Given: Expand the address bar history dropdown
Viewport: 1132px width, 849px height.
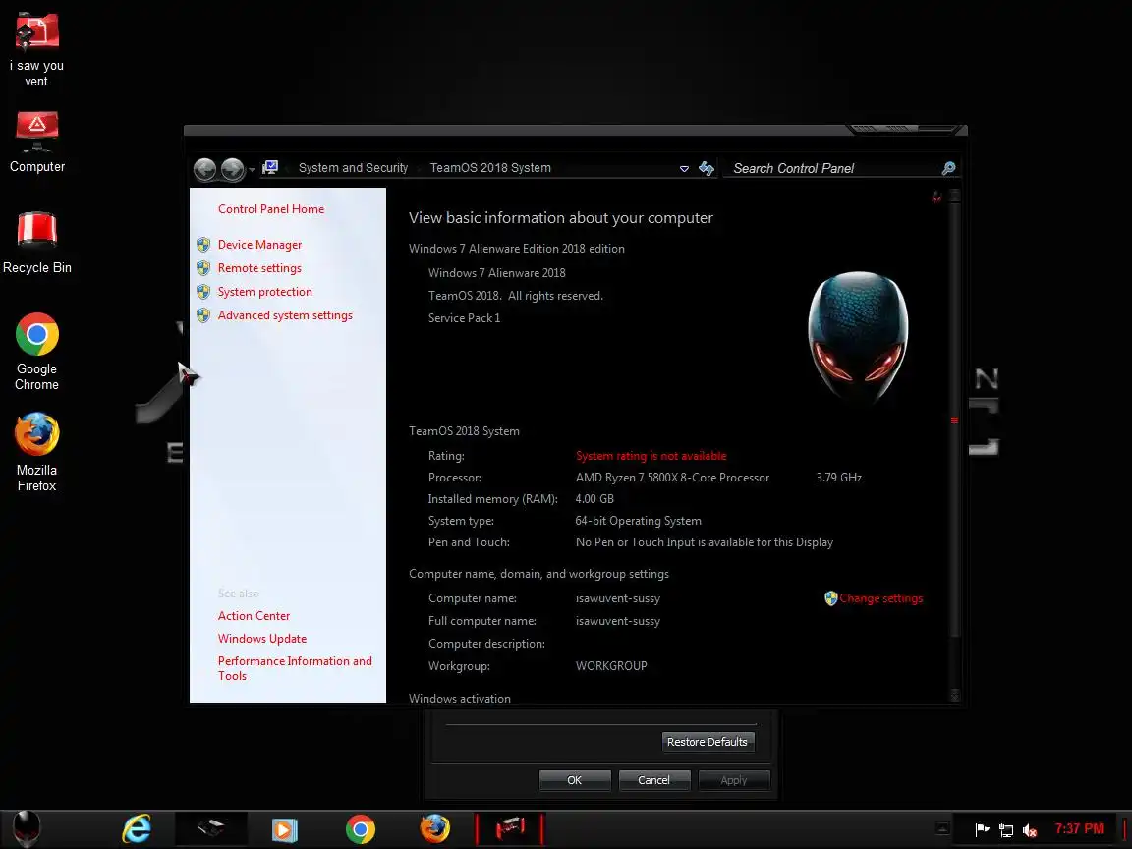Looking at the screenshot, I should coord(684,168).
